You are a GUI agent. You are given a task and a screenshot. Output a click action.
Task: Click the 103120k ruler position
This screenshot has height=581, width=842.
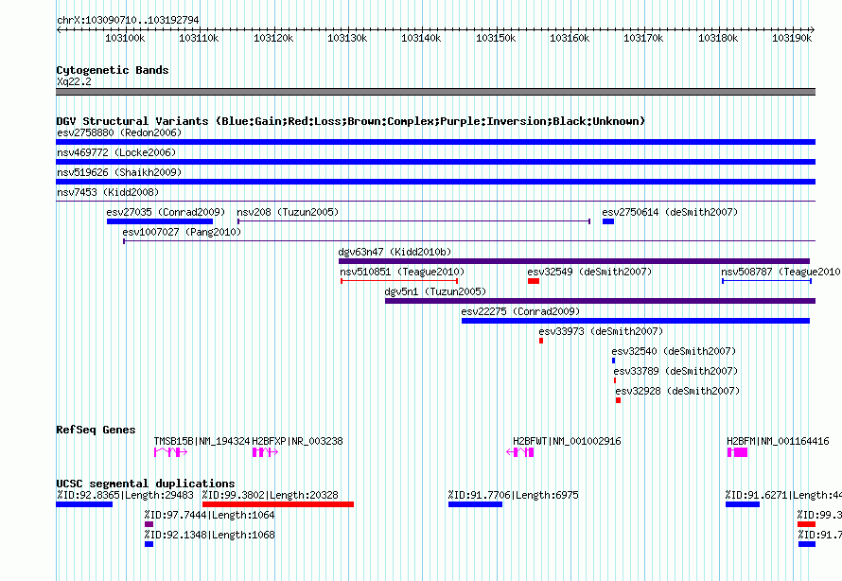point(273,38)
